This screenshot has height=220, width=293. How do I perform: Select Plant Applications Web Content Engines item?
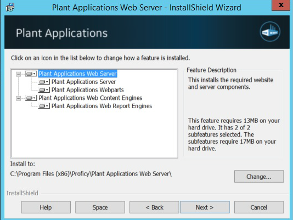(90, 98)
